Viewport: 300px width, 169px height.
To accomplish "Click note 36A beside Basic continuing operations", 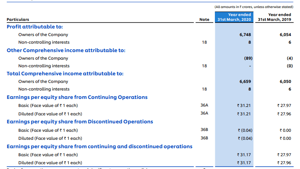I will (204, 105).
